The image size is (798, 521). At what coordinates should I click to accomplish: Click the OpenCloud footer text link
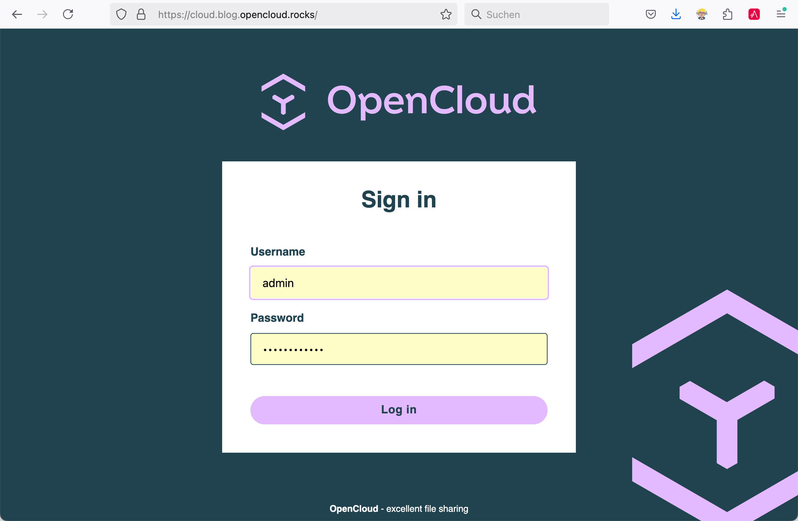(353, 509)
